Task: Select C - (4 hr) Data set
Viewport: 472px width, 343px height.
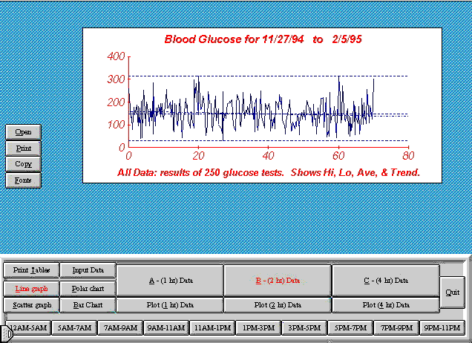Action: click(386, 281)
